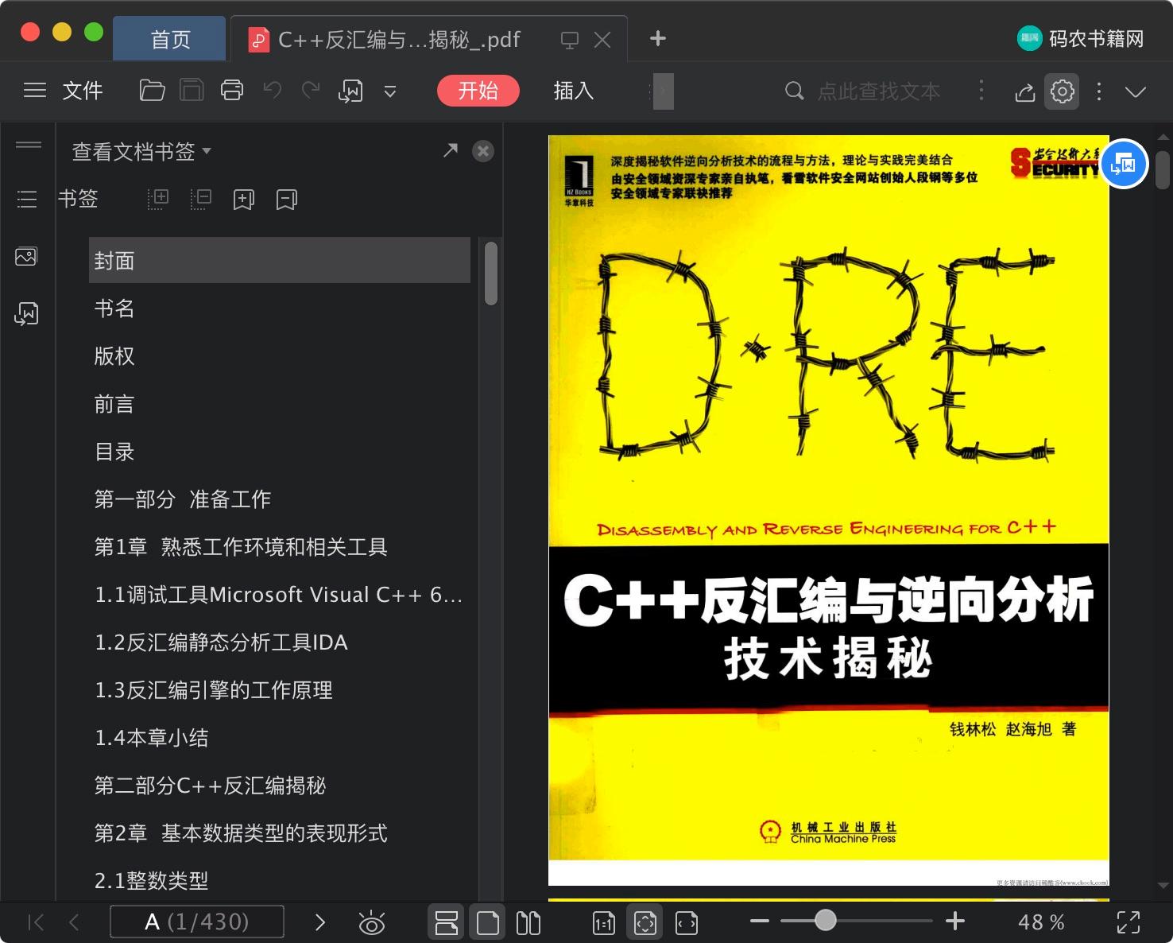Viewport: 1173px width, 943px height.
Task: Open the bookmarks list sidebar icon
Action: tap(27, 199)
